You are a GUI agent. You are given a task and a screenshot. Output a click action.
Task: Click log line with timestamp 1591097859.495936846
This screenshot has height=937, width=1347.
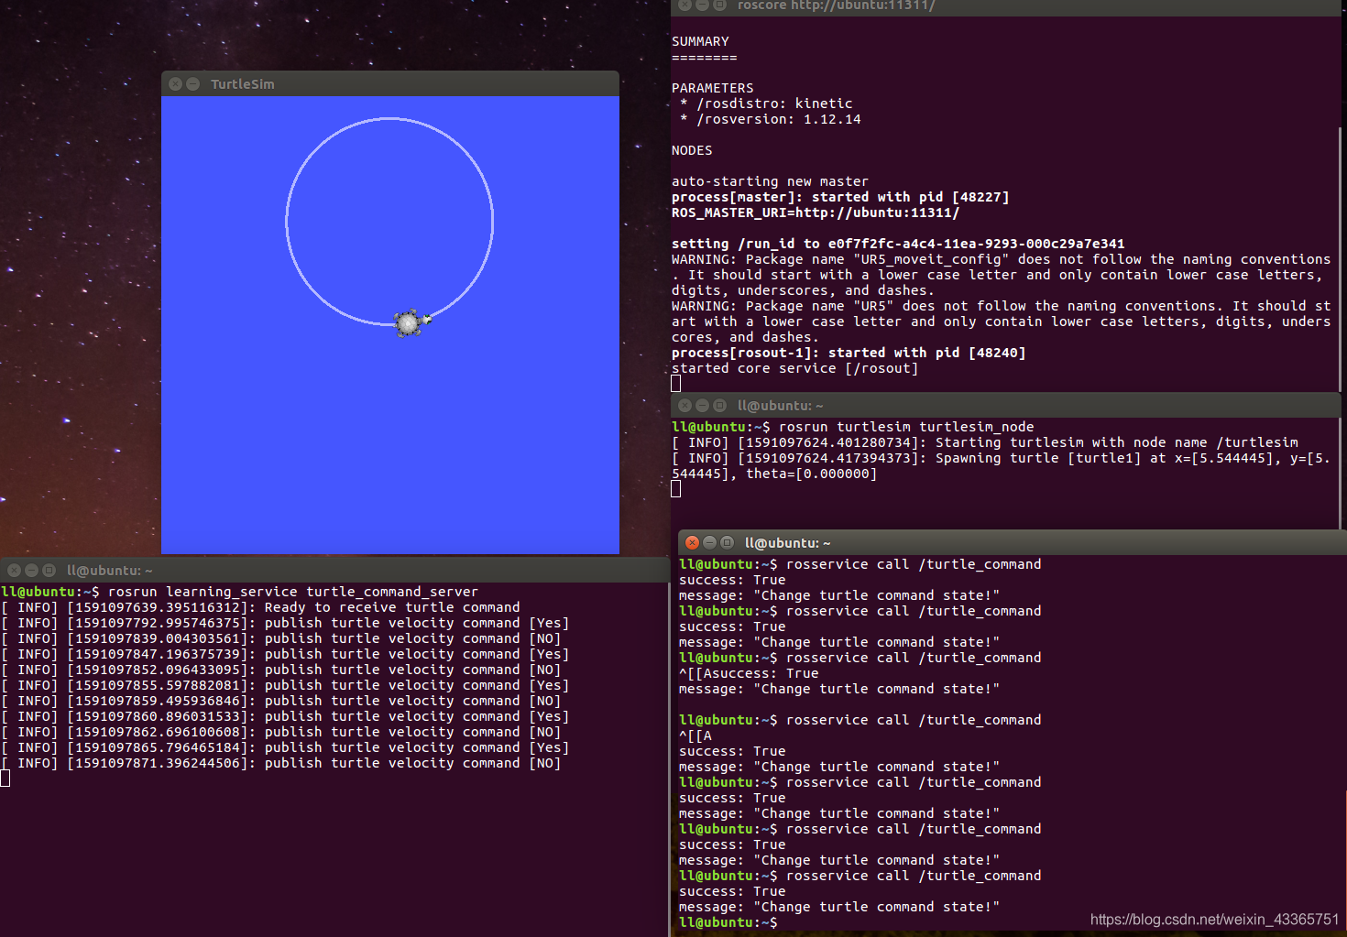281,701
